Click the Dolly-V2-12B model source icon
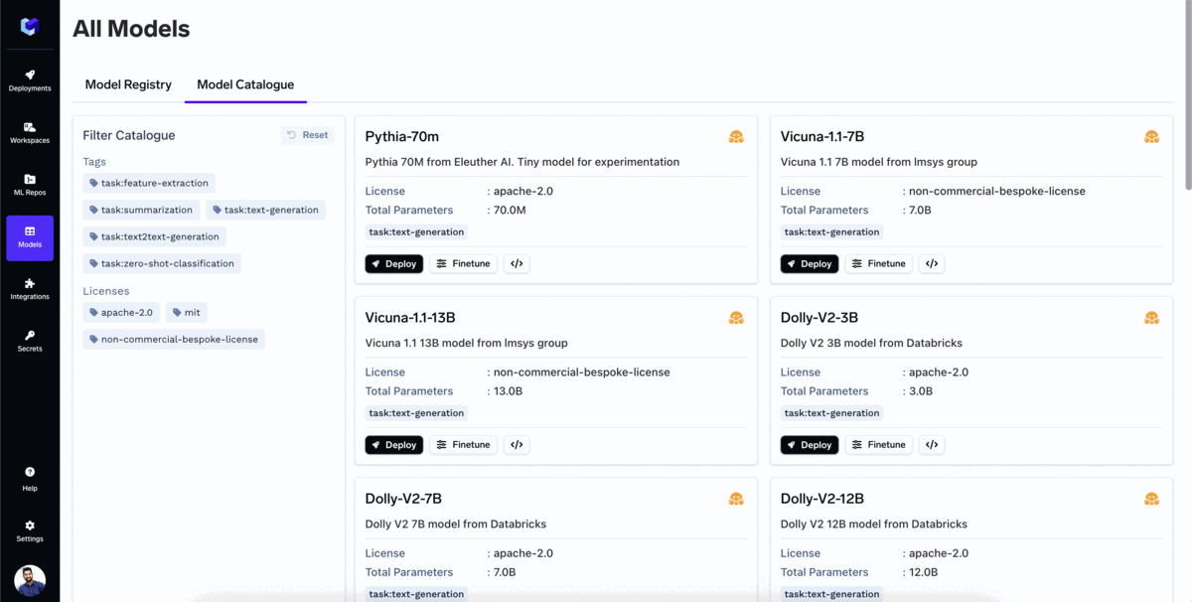This screenshot has height=602, width=1192. tap(1151, 499)
